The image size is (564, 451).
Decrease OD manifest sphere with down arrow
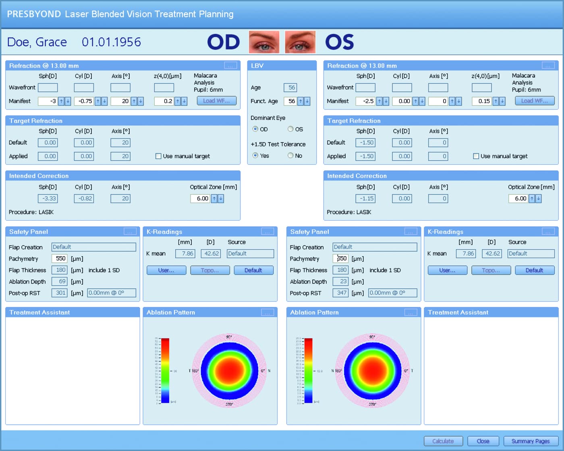[x=68, y=101]
